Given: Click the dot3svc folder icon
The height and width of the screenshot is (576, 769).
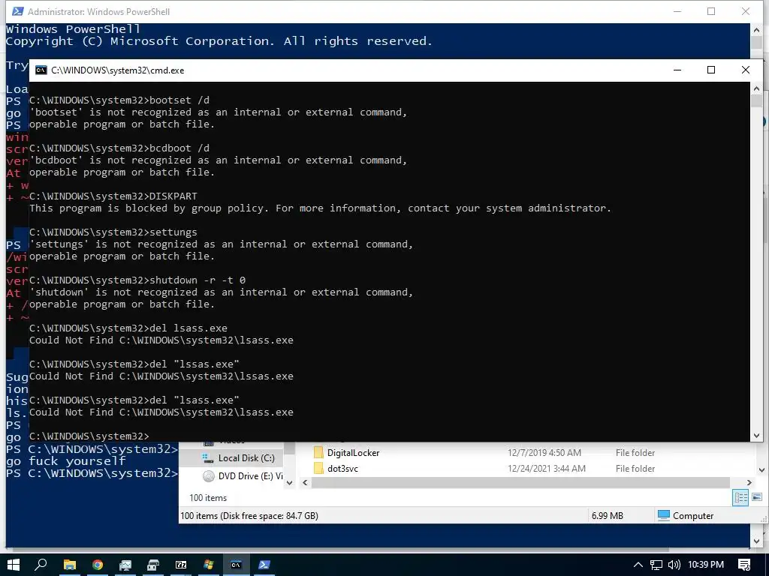Looking at the screenshot, I should tap(318, 468).
